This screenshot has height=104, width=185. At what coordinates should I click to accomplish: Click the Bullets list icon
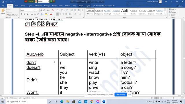coord(58,10)
